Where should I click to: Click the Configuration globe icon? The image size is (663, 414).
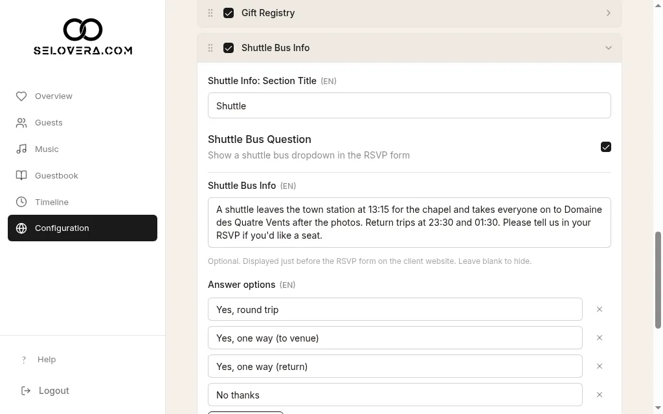21,228
